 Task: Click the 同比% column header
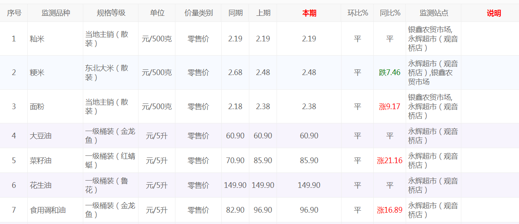point(390,13)
